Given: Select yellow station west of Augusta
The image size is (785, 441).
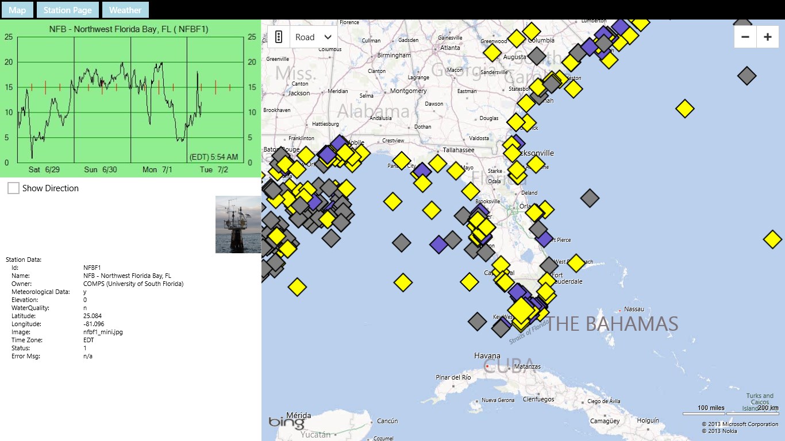Looking at the screenshot, I should pos(492,52).
